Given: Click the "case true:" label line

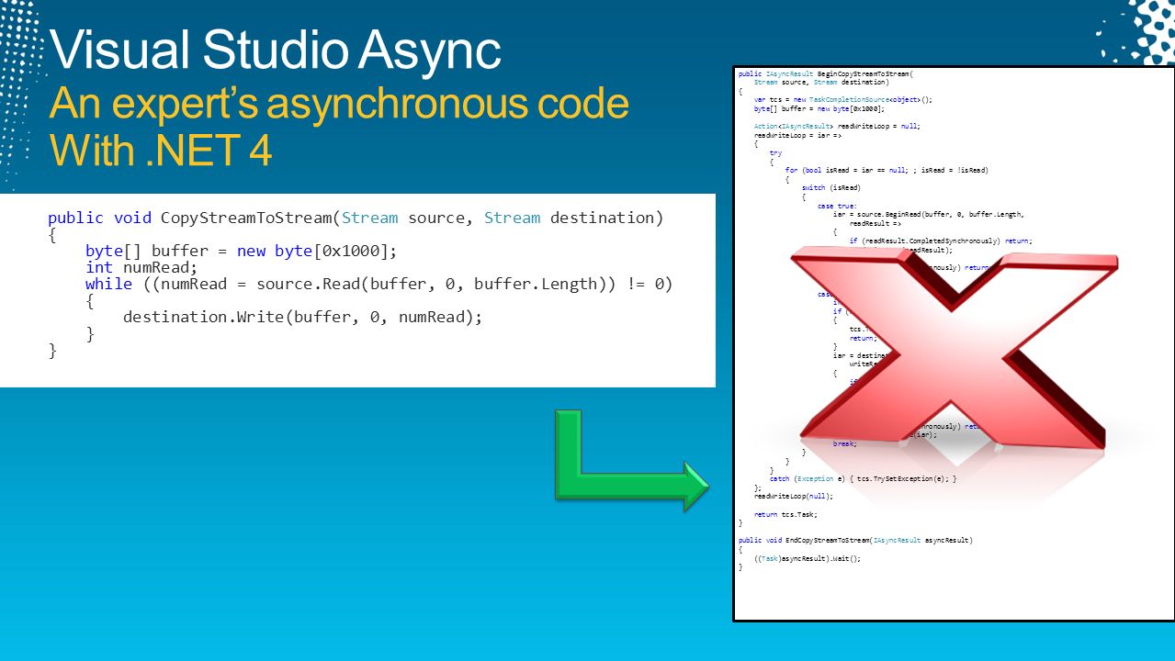Looking at the screenshot, I should pyautogui.click(x=837, y=206).
